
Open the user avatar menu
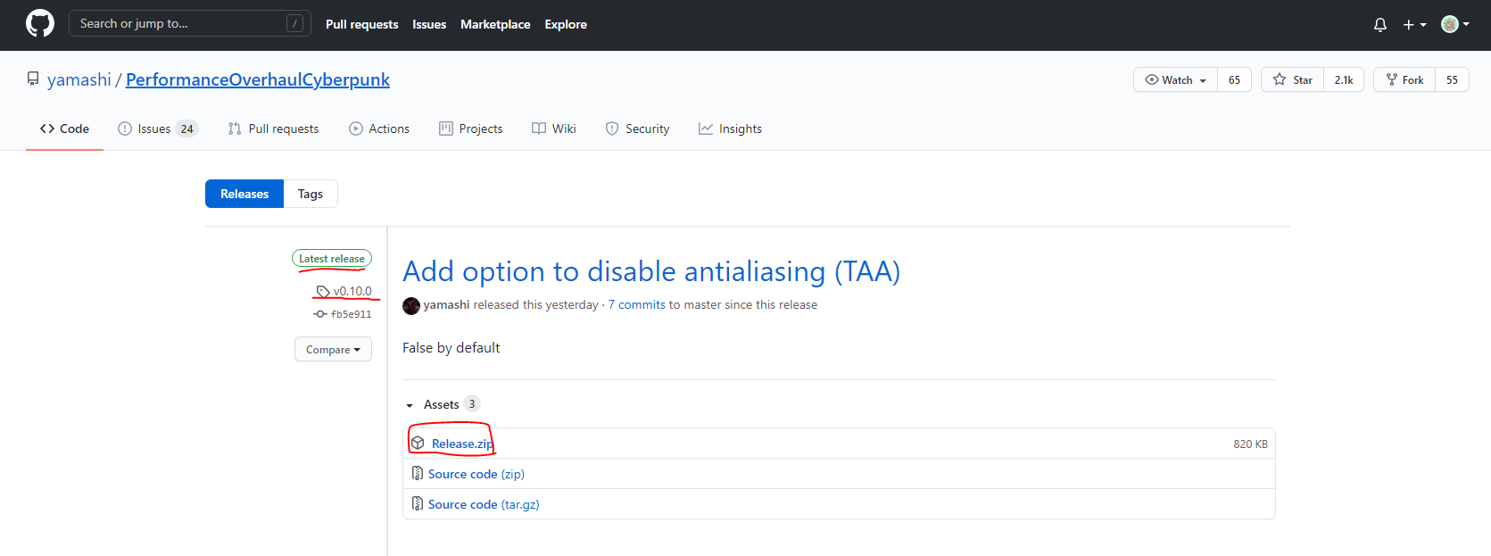(1454, 24)
